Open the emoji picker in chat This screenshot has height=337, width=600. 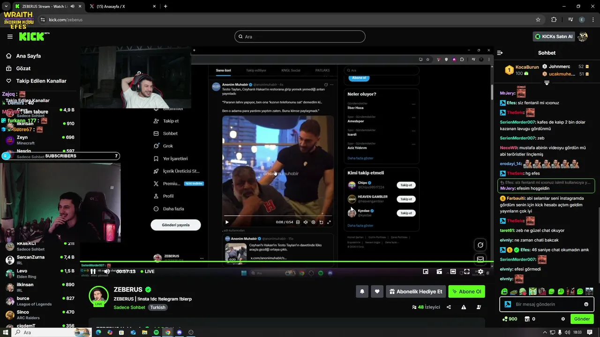click(586, 304)
